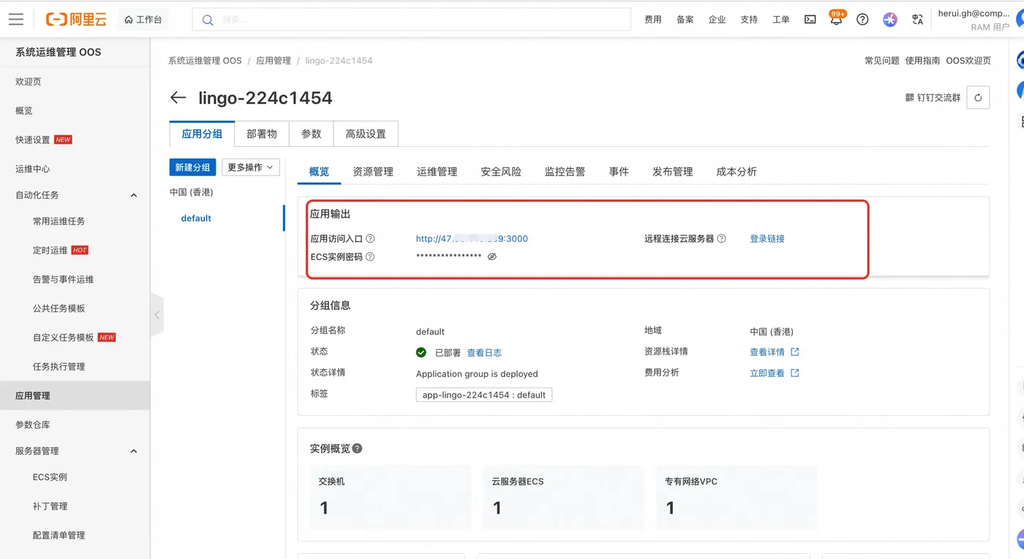Click 应用管理 in the breadcrumb
1024x559 pixels.
[274, 61]
